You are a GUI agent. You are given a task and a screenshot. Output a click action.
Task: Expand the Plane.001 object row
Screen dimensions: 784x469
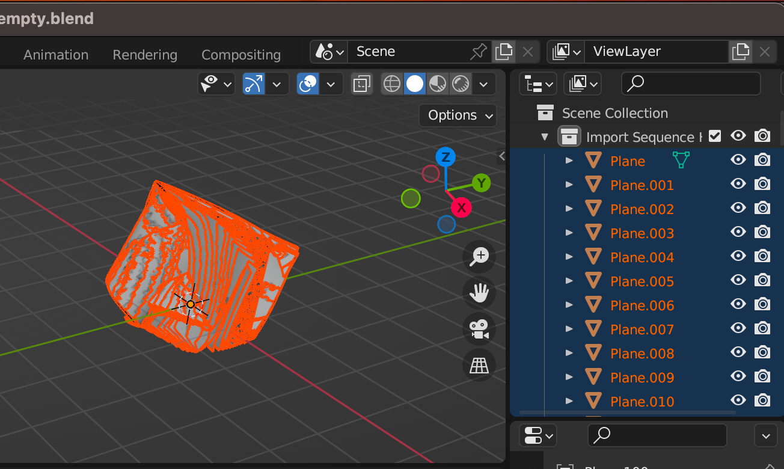(569, 185)
